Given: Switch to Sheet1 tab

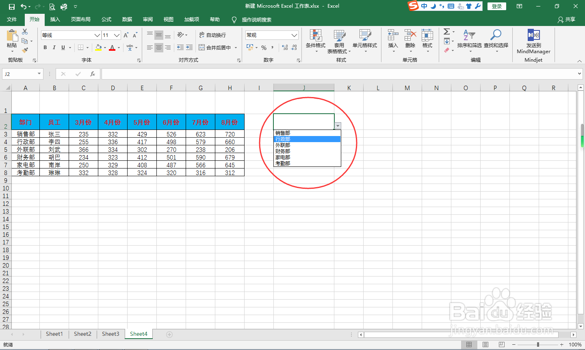Looking at the screenshot, I should point(54,334).
